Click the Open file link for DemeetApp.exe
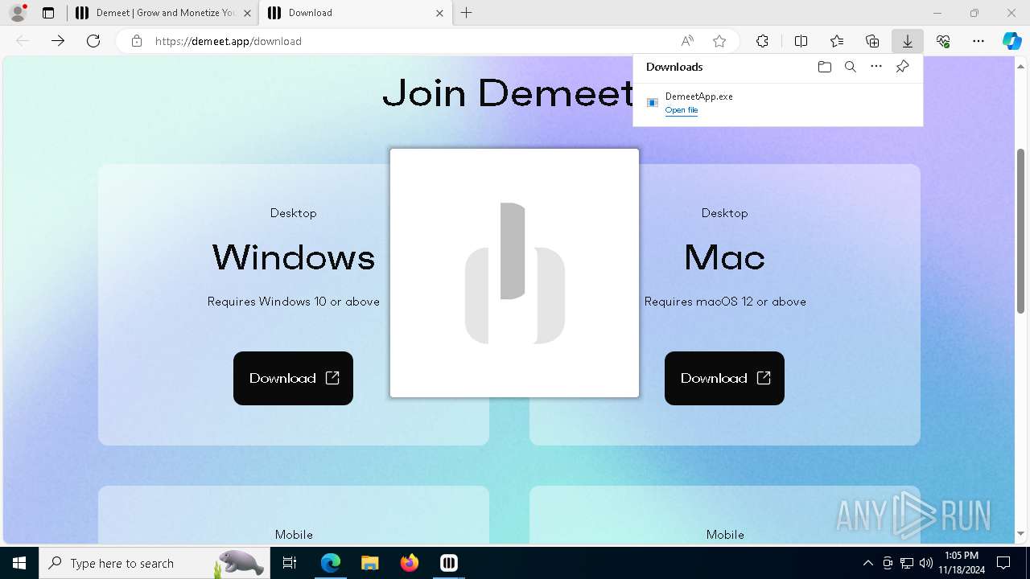 point(682,110)
